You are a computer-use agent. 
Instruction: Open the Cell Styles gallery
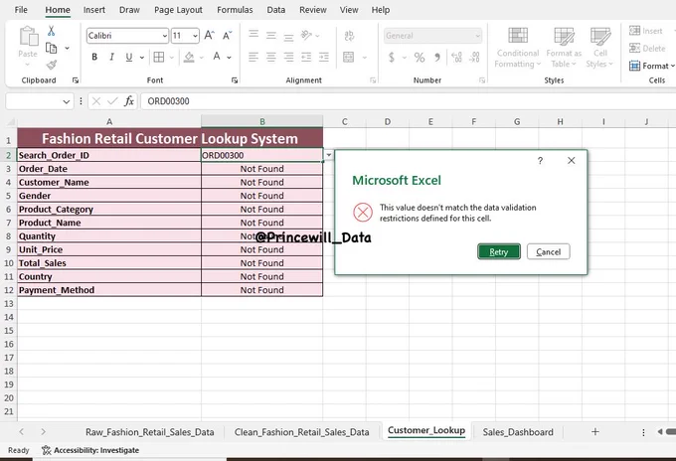click(599, 47)
